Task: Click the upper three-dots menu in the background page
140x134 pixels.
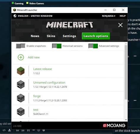Action: coord(135,56)
